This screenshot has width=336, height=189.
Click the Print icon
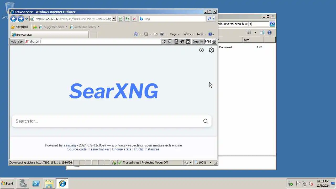(162, 34)
